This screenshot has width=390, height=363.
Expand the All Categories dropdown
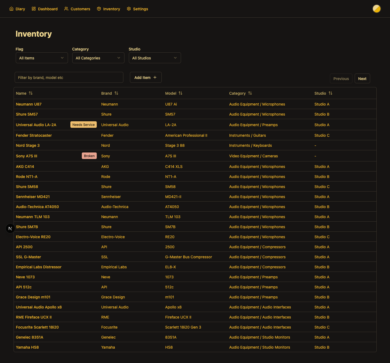[98, 58]
